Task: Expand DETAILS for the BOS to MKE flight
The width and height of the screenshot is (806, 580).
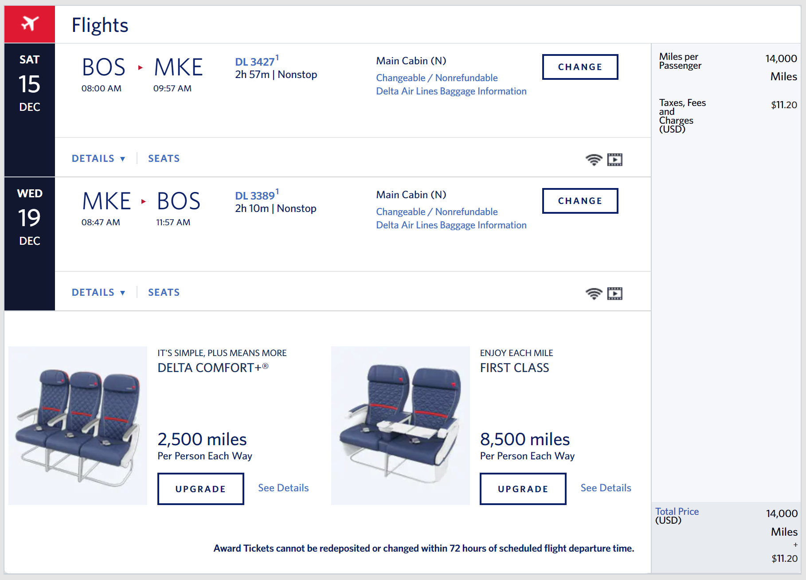Action: coord(98,159)
